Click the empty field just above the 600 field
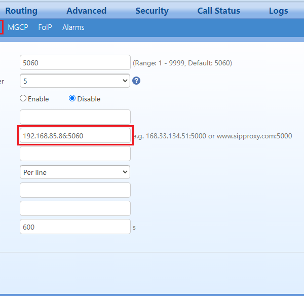This screenshot has width=304, height=296. tap(75, 208)
